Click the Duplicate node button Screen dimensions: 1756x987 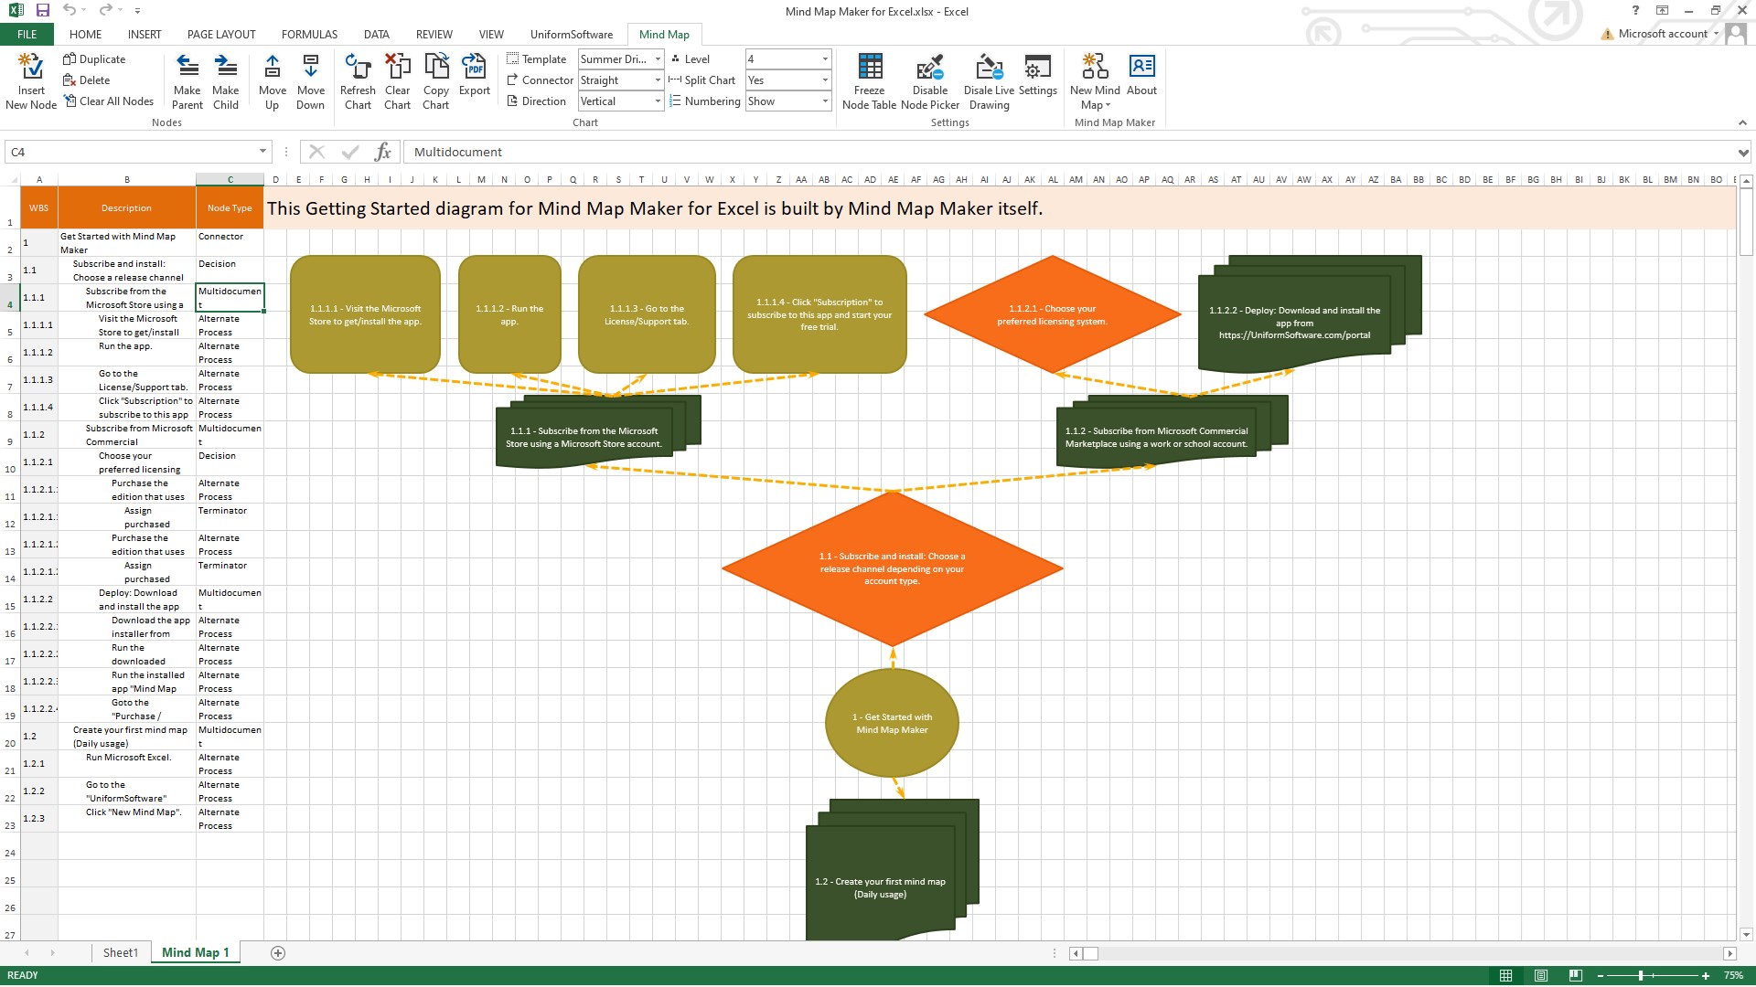point(94,59)
